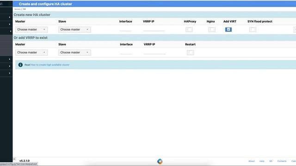
Task: Open Master dropdown under Create new HA cluster
Action: 31,30
